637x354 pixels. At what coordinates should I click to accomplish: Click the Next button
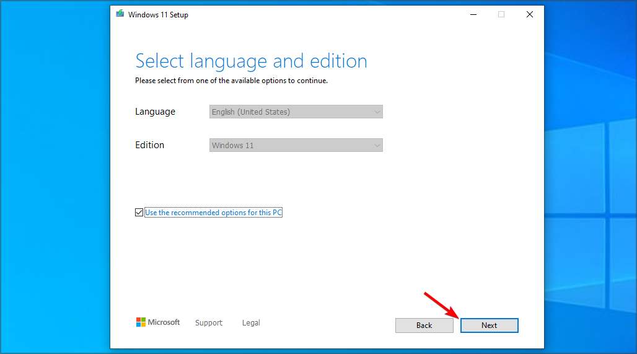489,325
